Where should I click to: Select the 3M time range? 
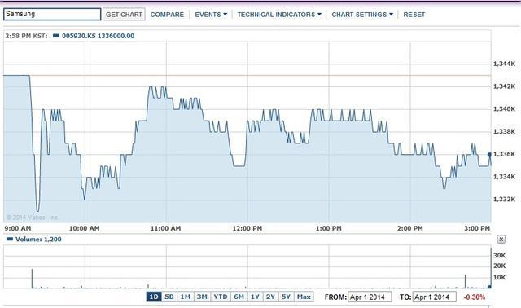202,297
